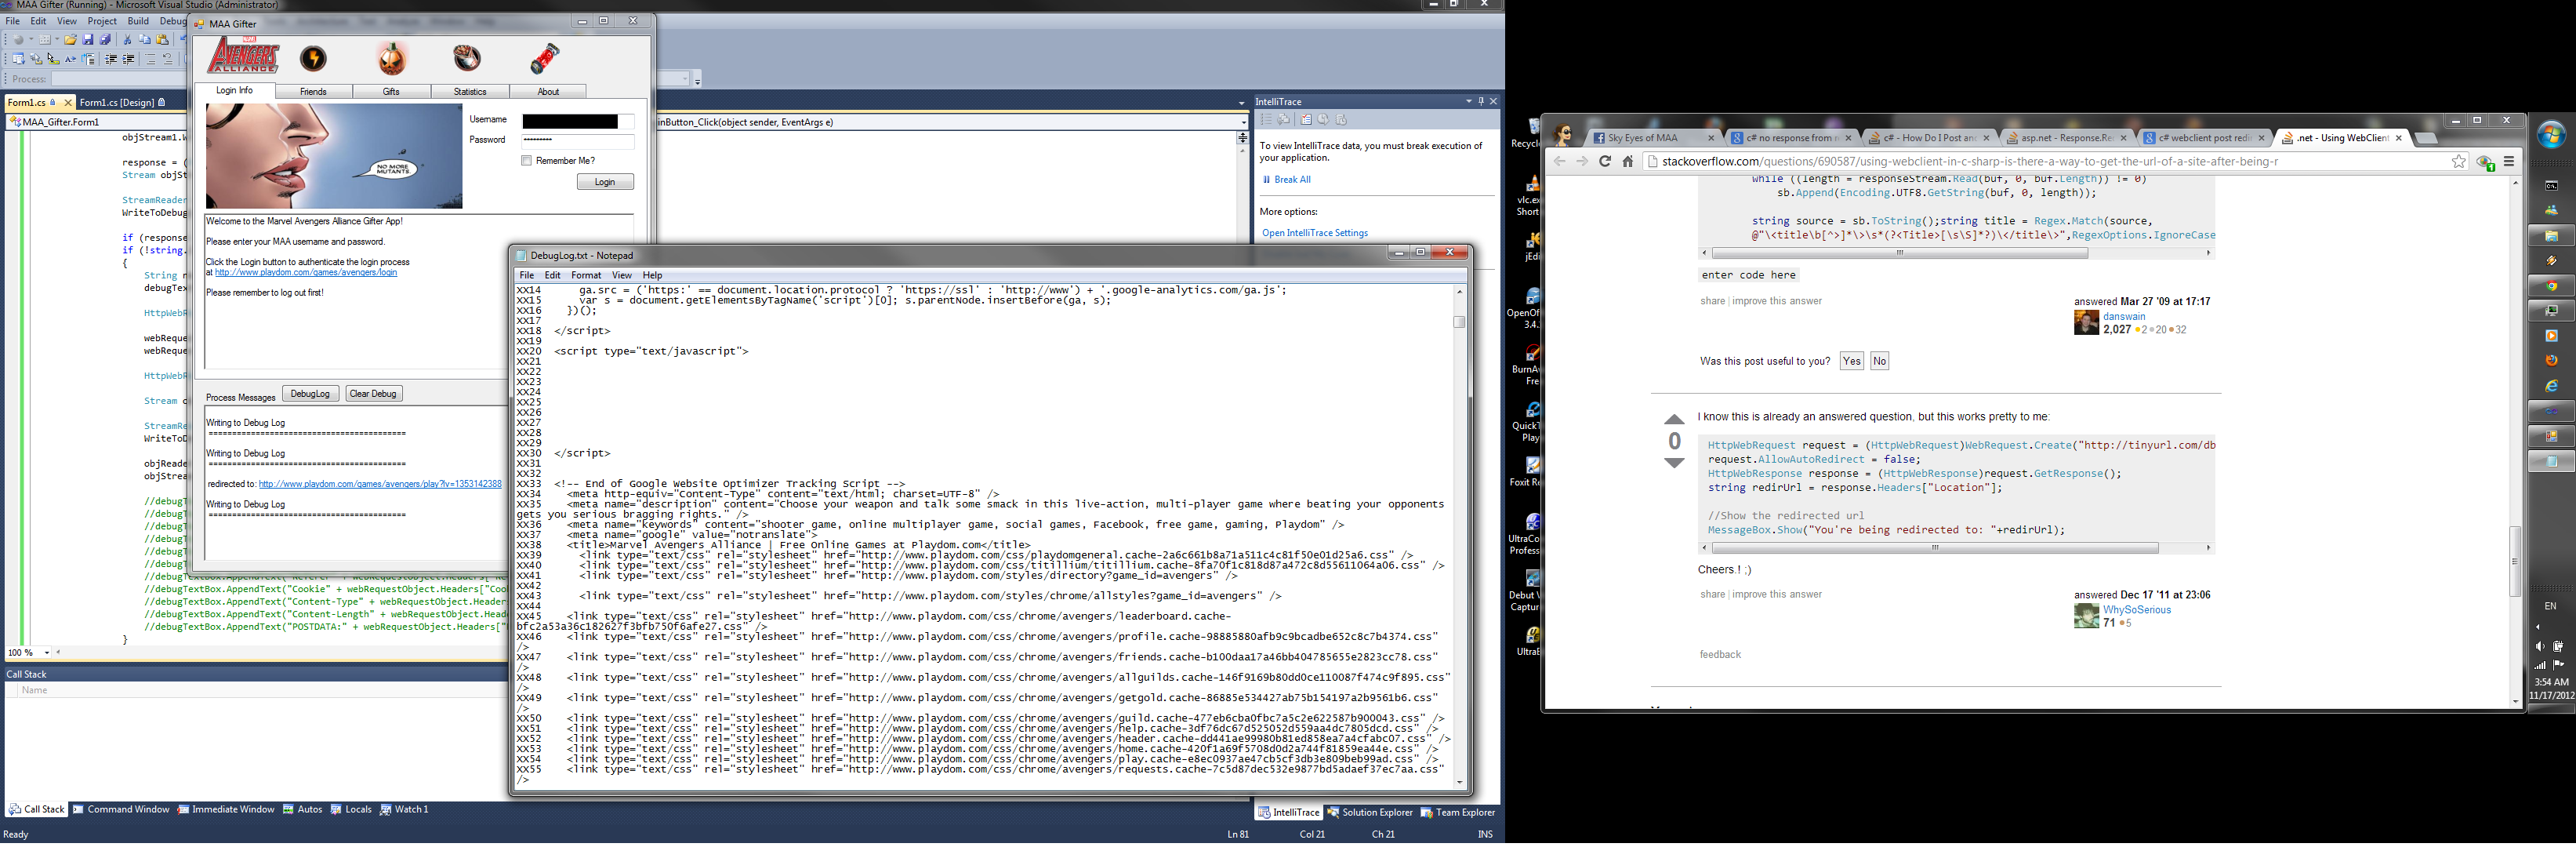Click the Save icon in Visual Studio toolbar
This screenshot has width=2576, height=847.
tap(88, 40)
